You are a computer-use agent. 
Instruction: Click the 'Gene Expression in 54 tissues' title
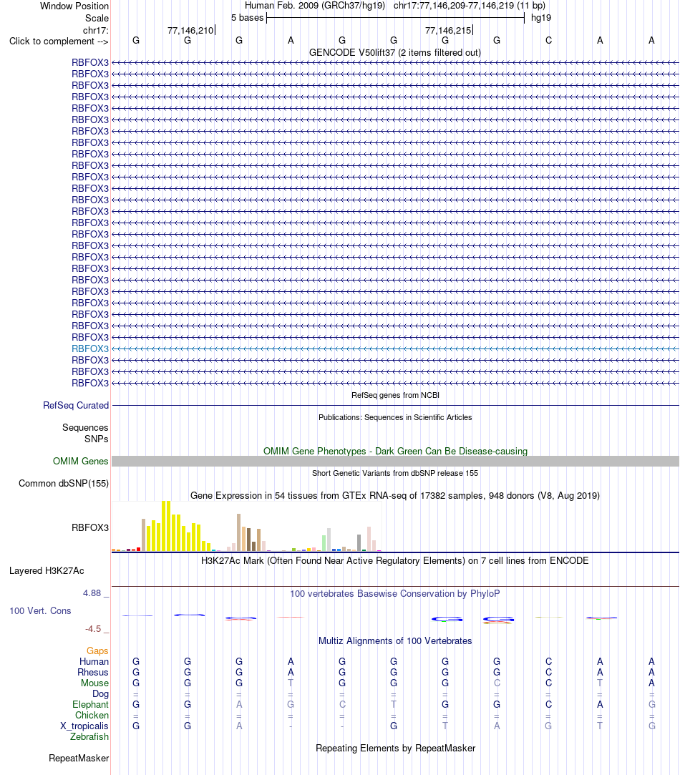[395, 496]
